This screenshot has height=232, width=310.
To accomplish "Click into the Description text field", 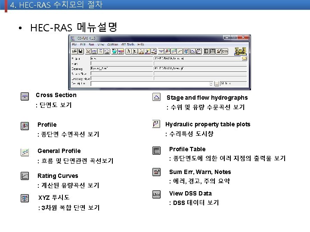I will click(150, 84).
